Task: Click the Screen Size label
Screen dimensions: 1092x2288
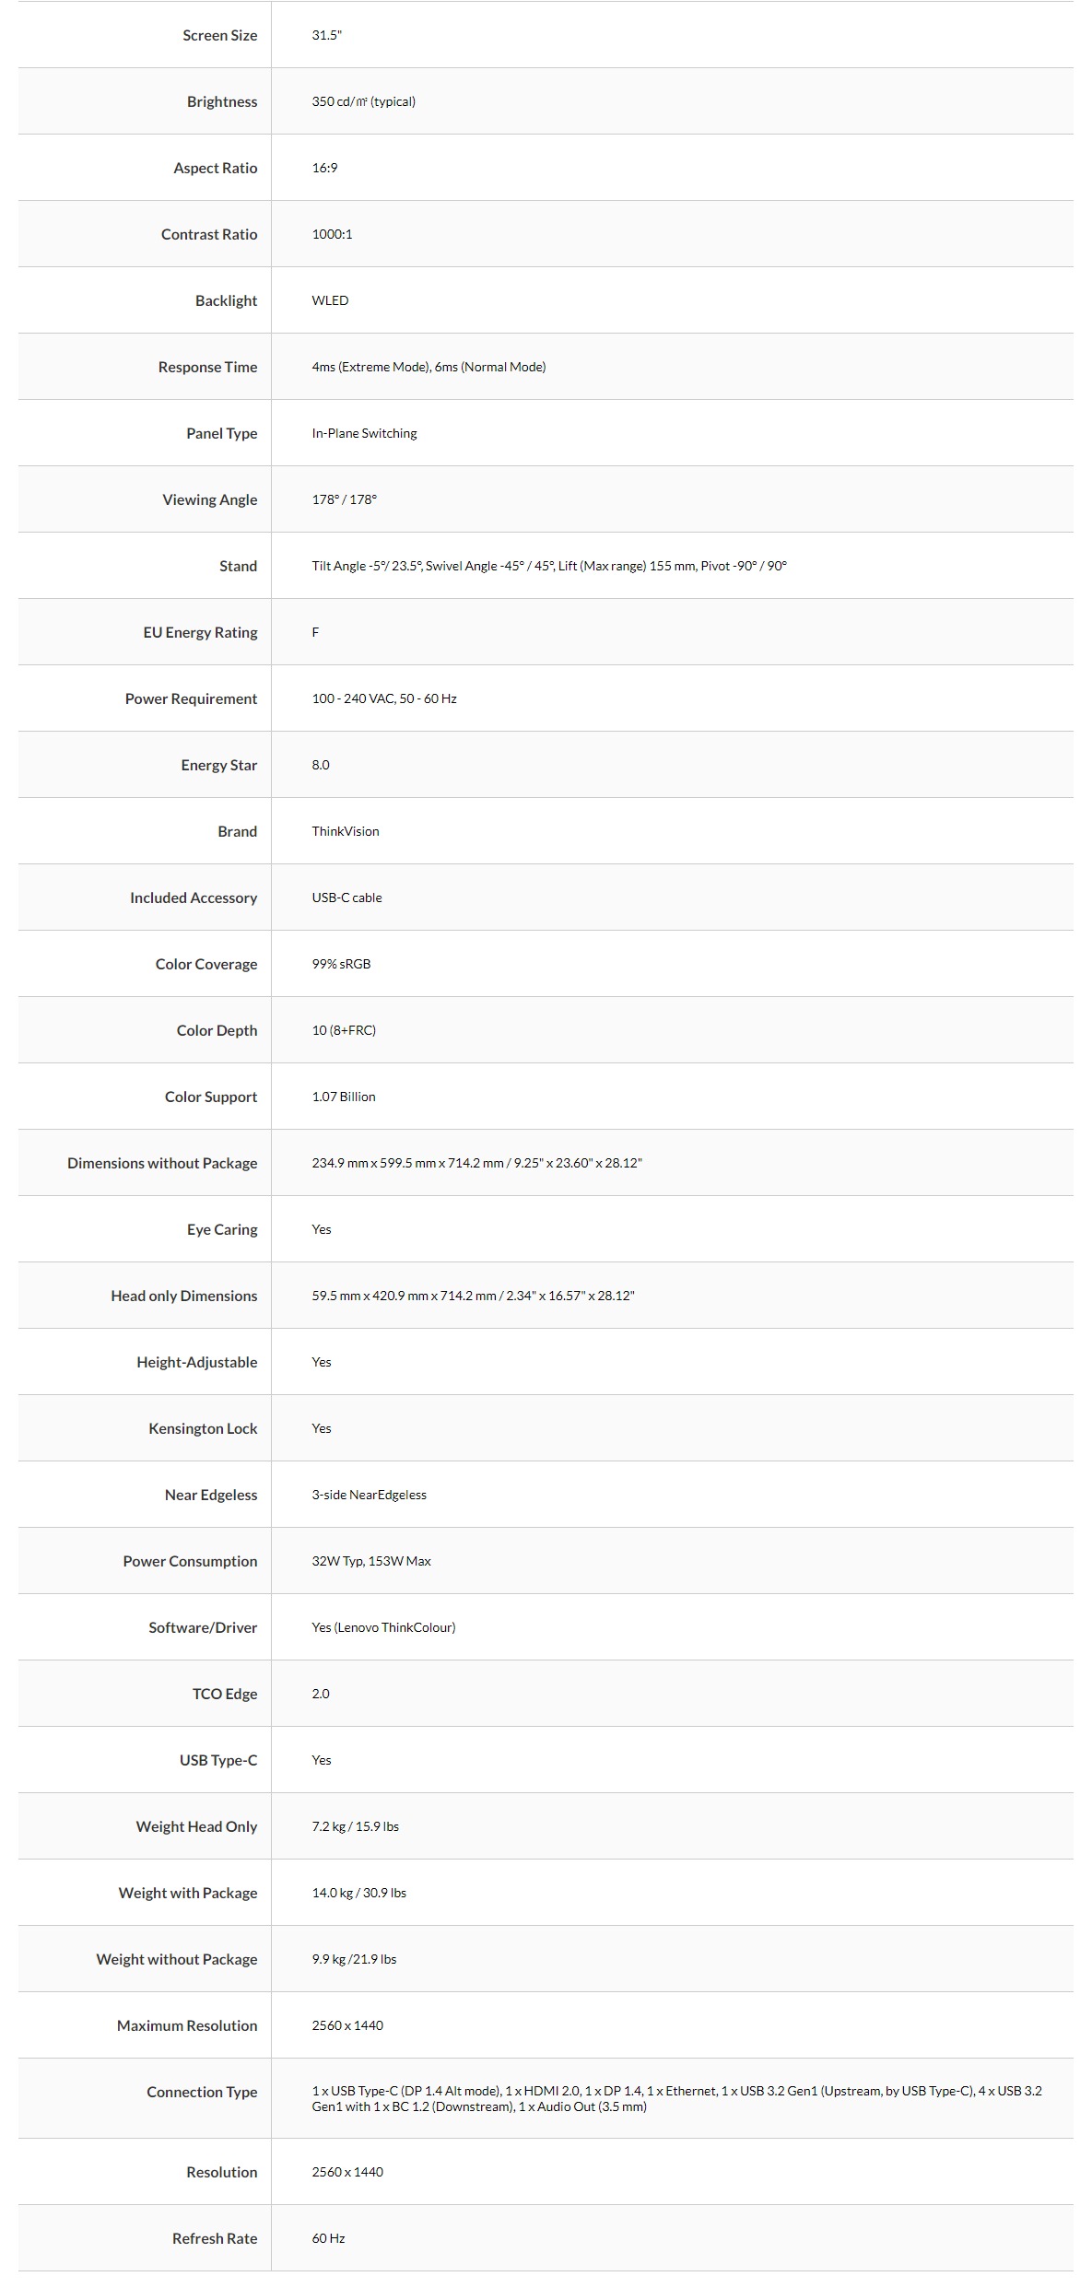Action: (219, 35)
